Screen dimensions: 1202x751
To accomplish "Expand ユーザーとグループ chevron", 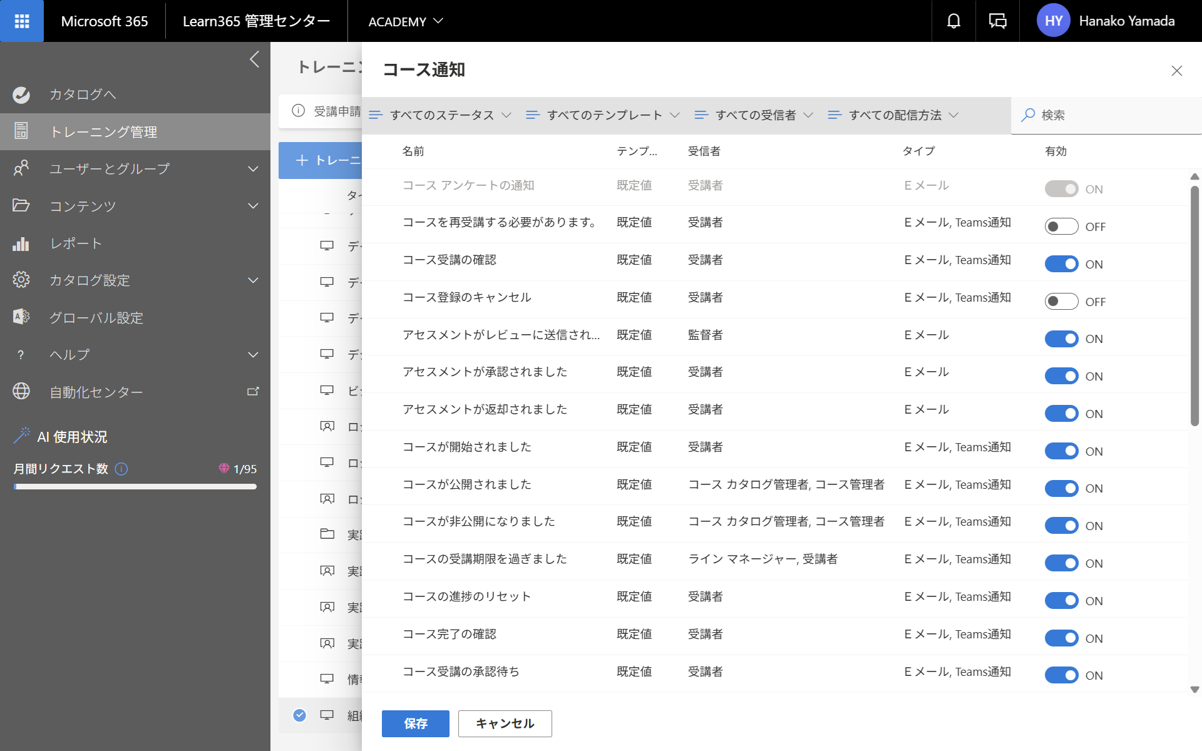I will pos(253,169).
